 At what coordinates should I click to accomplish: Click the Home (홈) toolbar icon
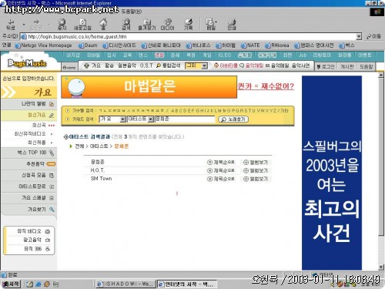click(103, 24)
